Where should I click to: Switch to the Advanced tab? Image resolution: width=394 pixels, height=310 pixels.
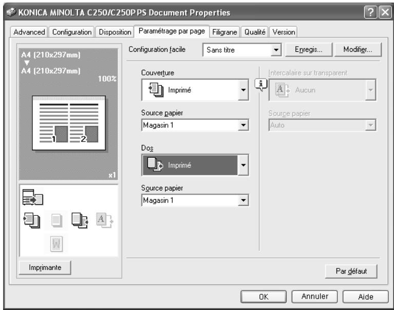tap(29, 32)
